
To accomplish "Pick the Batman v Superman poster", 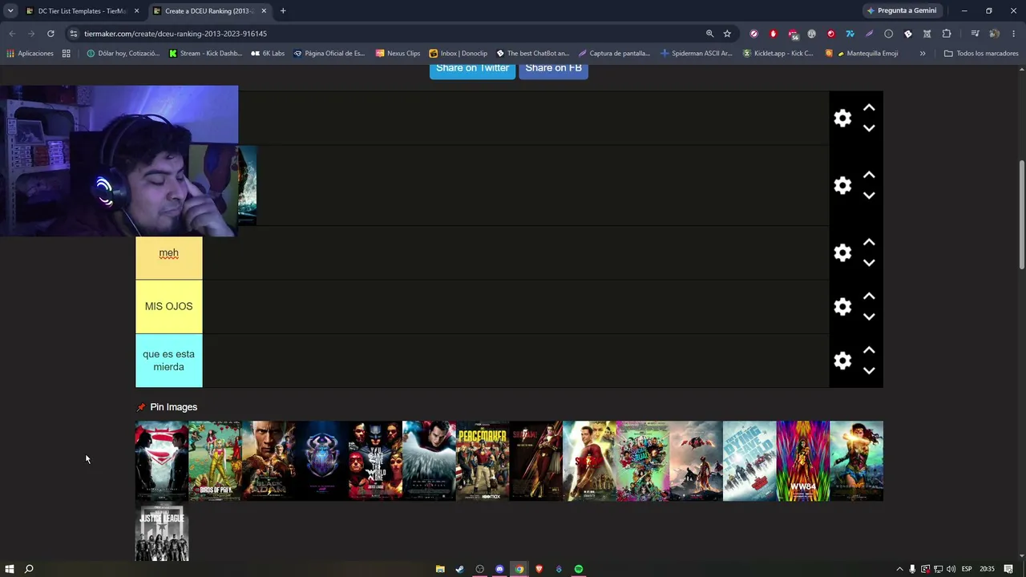I will (162, 462).
